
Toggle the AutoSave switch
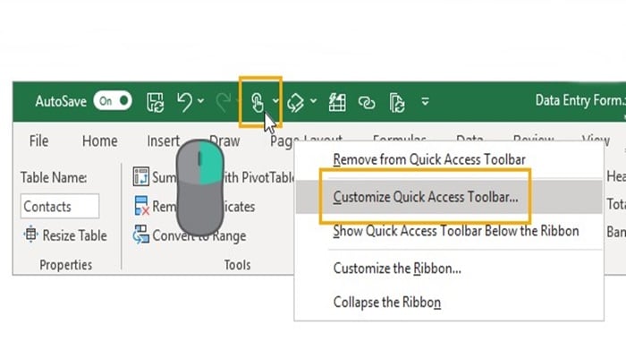click(x=113, y=101)
